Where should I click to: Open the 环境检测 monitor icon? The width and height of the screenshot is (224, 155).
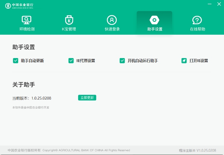coord(27,20)
